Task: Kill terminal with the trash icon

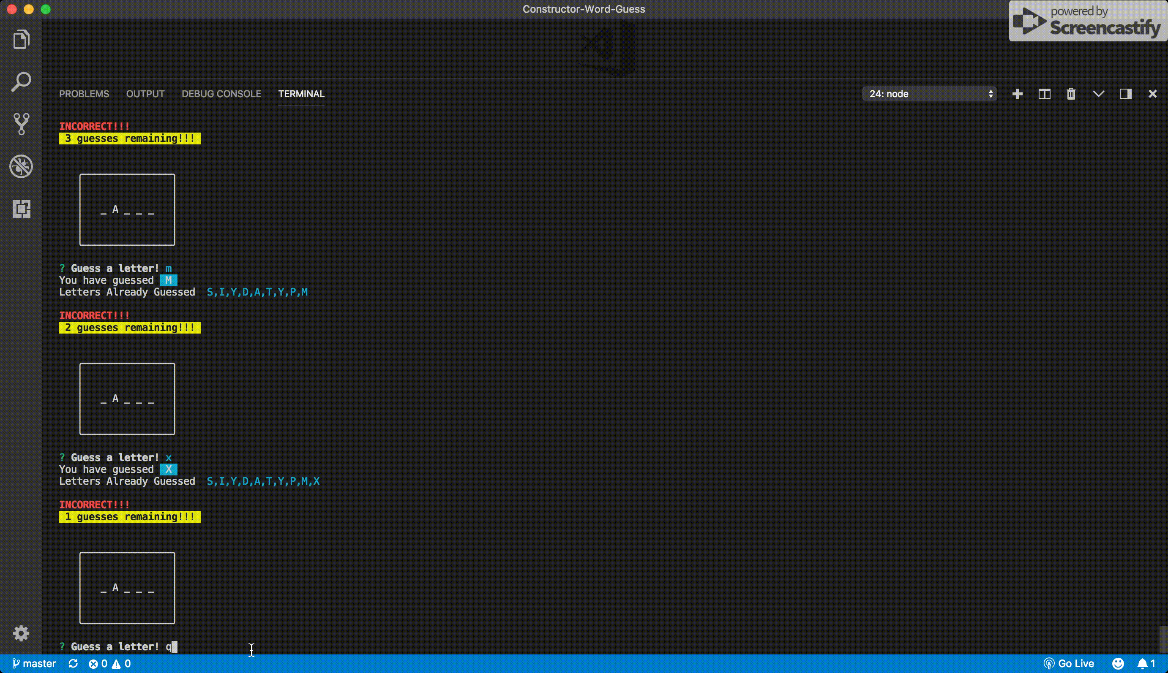Action: pyautogui.click(x=1071, y=94)
